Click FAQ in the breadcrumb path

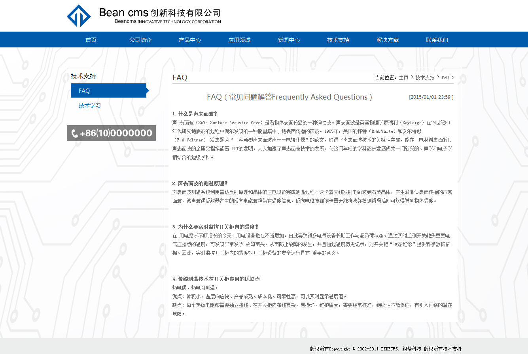point(445,78)
